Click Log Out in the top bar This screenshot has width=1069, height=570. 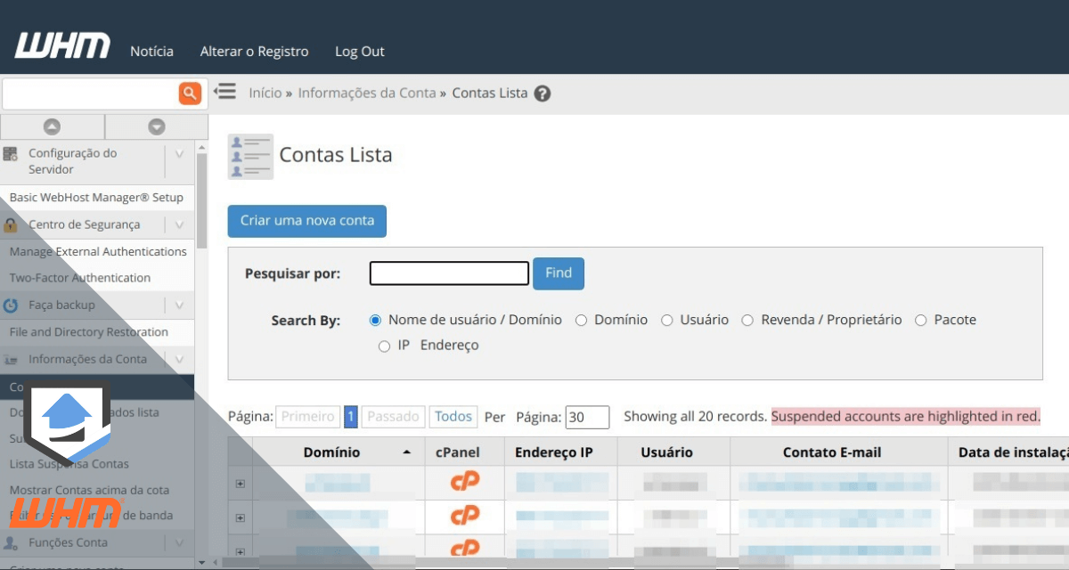click(x=360, y=52)
